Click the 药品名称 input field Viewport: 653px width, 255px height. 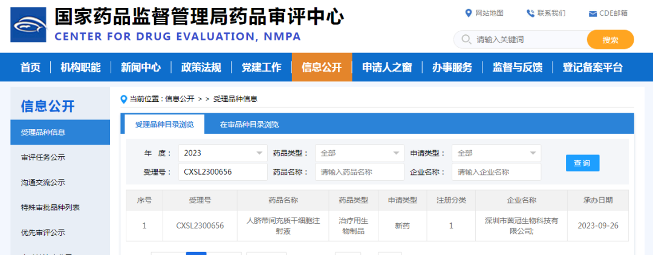pyautogui.click(x=359, y=172)
